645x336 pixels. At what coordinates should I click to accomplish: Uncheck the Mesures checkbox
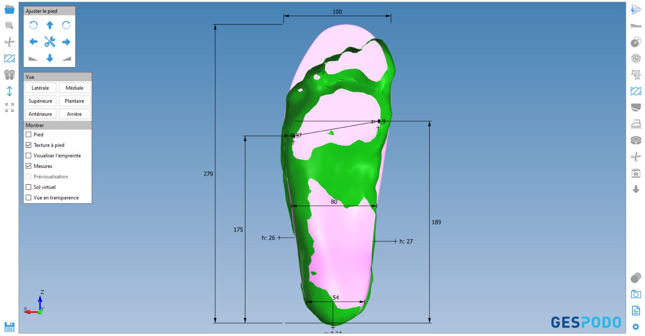[x=29, y=166]
